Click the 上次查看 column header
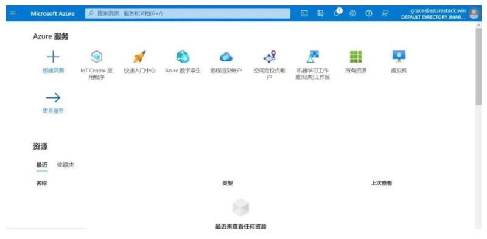Screen dimensions: 487x239 (x=382, y=184)
